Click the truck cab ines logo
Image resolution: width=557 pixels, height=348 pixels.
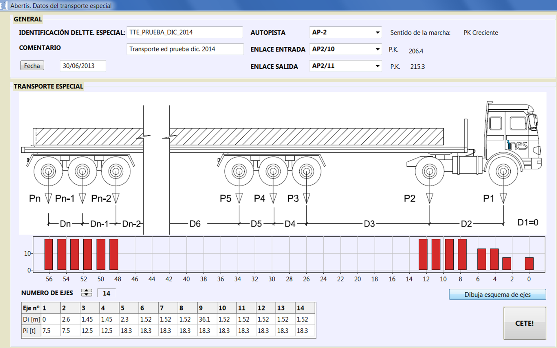coord(517,145)
